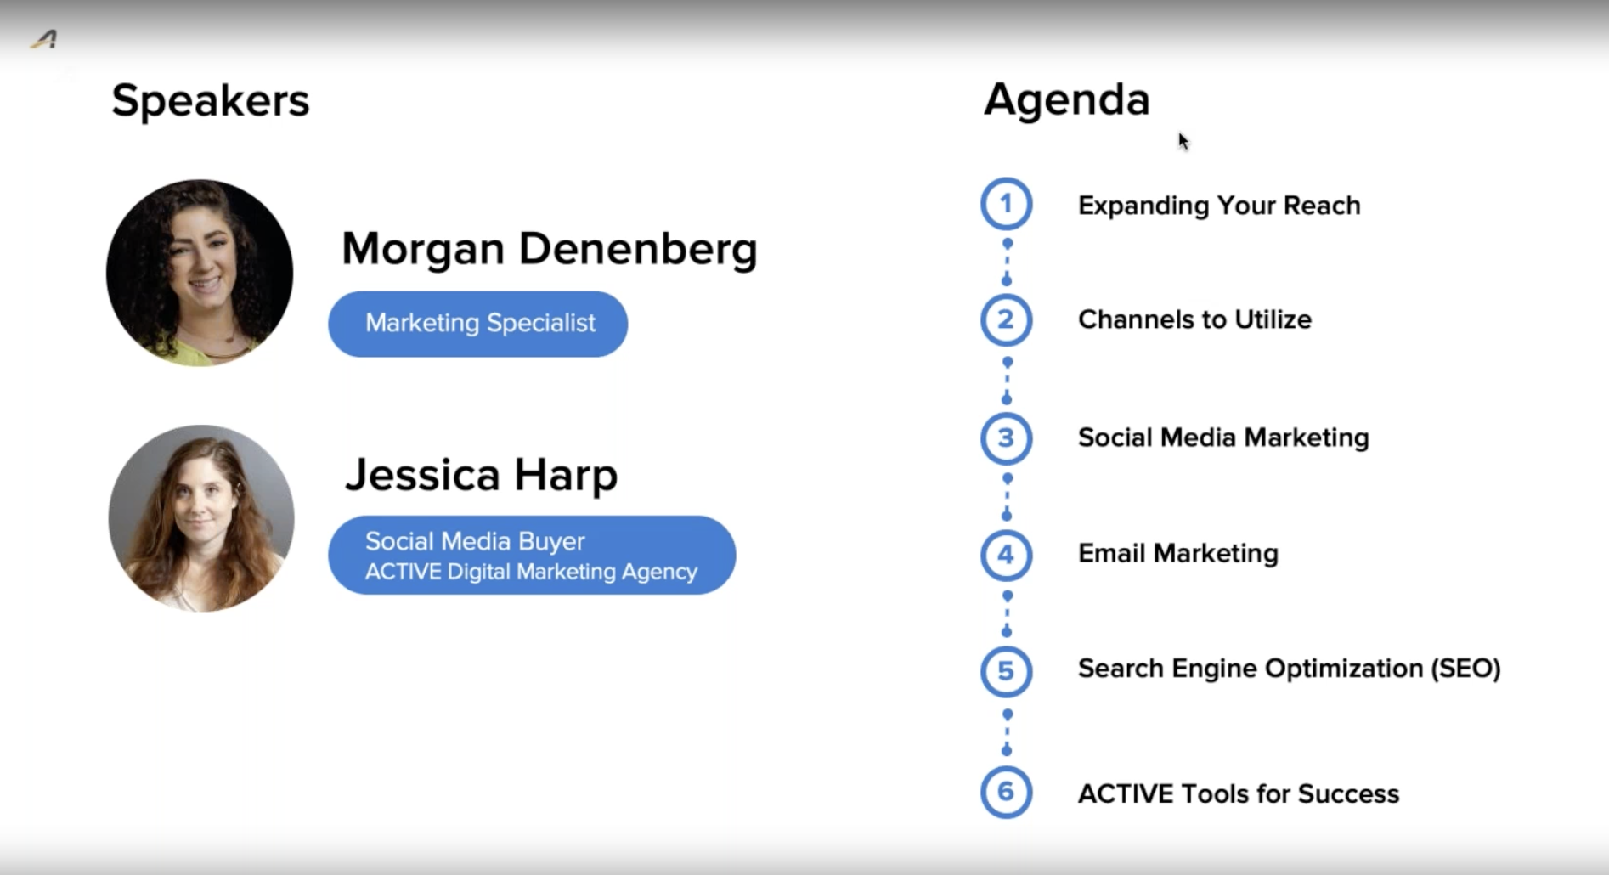Select the Expanding Your Reach agenda item
Screen dimensions: 1609x875
tap(1218, 206)
